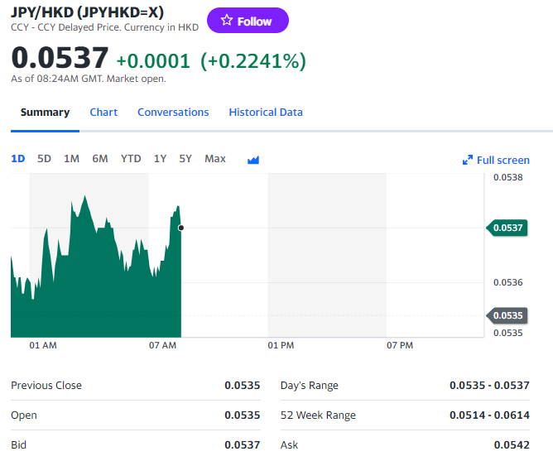Click the gray 0.0535 previous close label

point(507,315)
